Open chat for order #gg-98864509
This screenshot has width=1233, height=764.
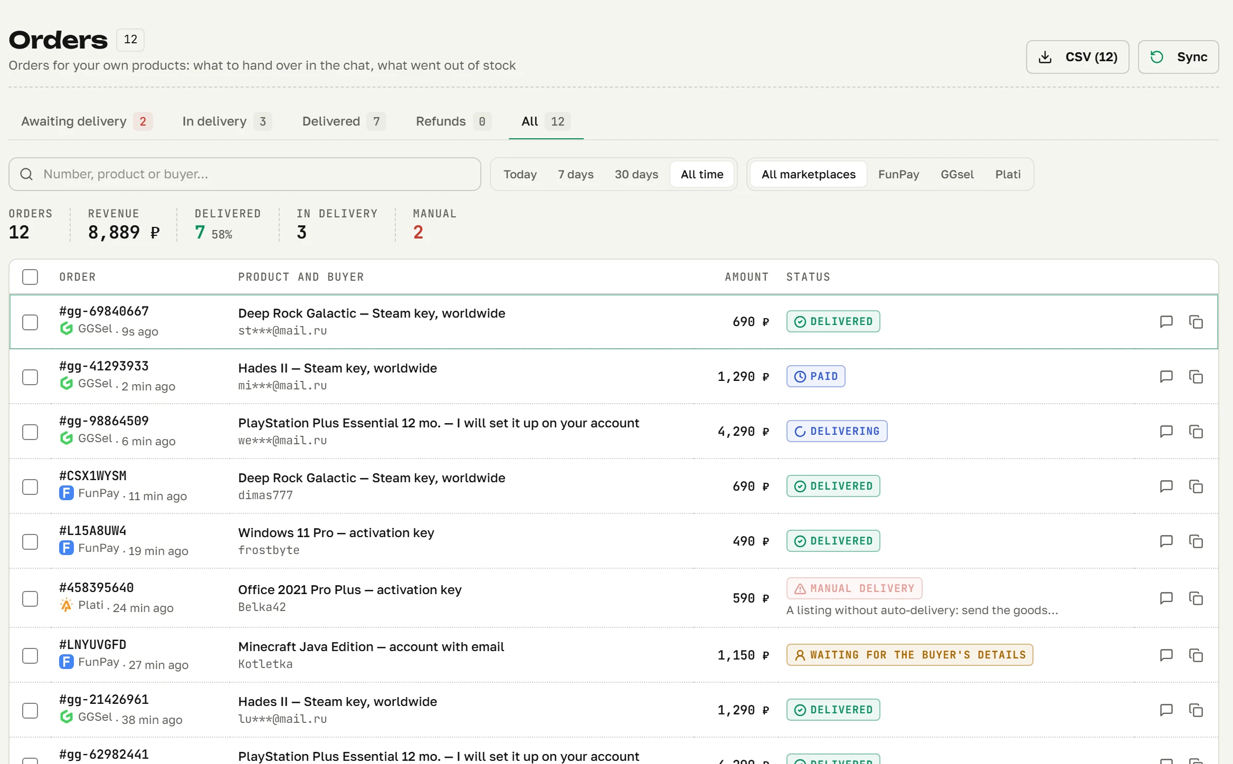point(1166,432)
